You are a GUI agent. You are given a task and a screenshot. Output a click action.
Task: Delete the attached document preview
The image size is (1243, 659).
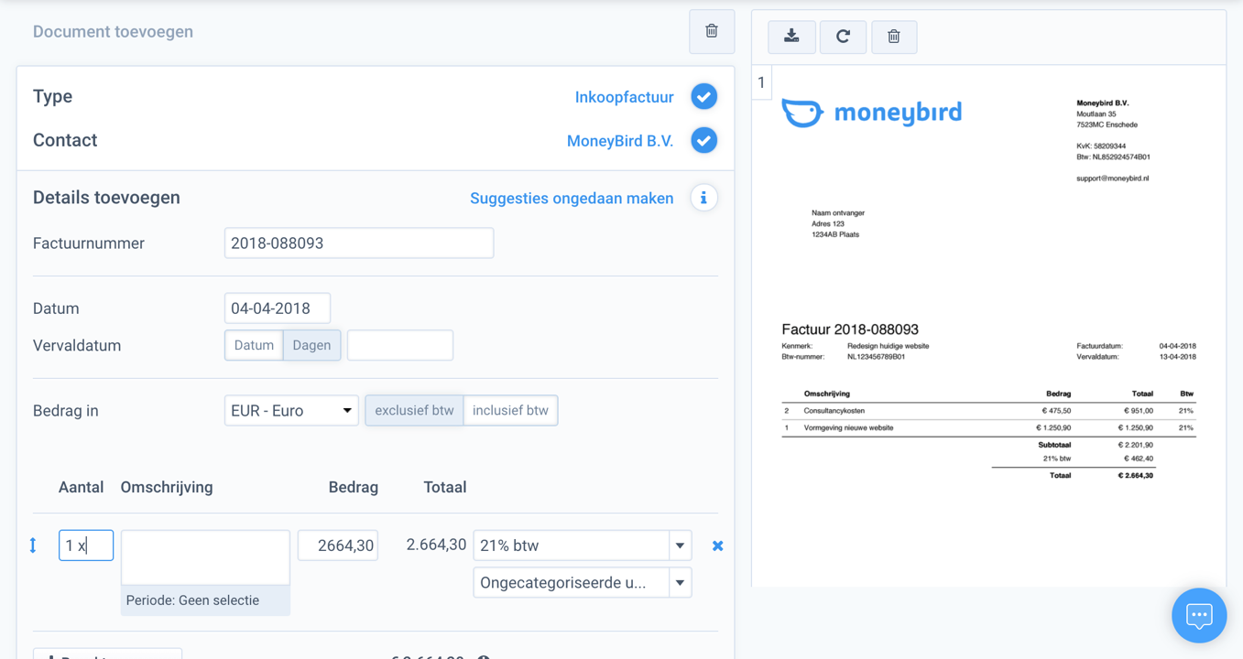pos(894,37)
